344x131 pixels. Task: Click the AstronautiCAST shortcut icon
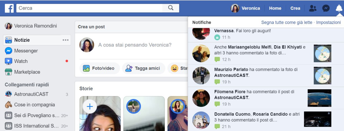pos(9,94)
